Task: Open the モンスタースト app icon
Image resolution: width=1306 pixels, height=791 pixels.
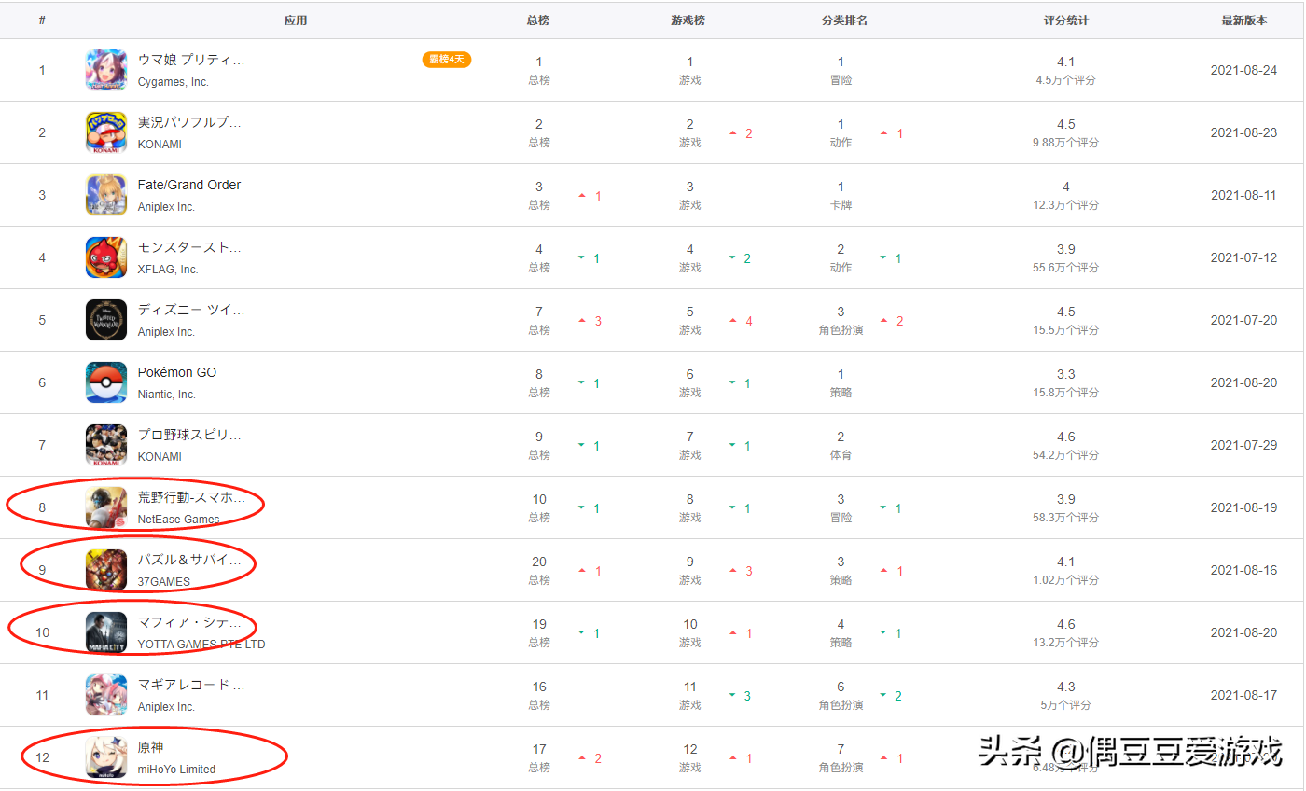Action: 106,257
